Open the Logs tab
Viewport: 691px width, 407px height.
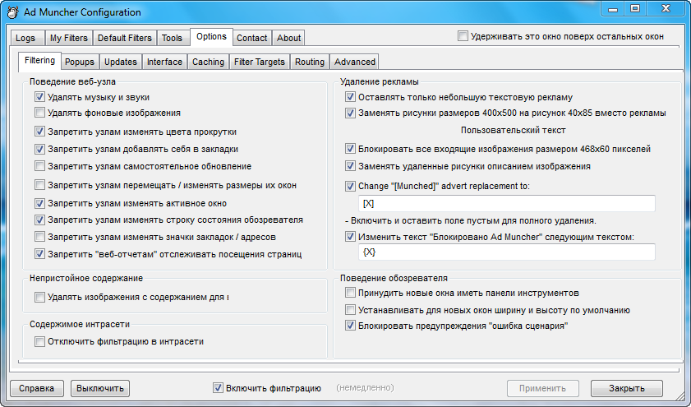(25, 38)
